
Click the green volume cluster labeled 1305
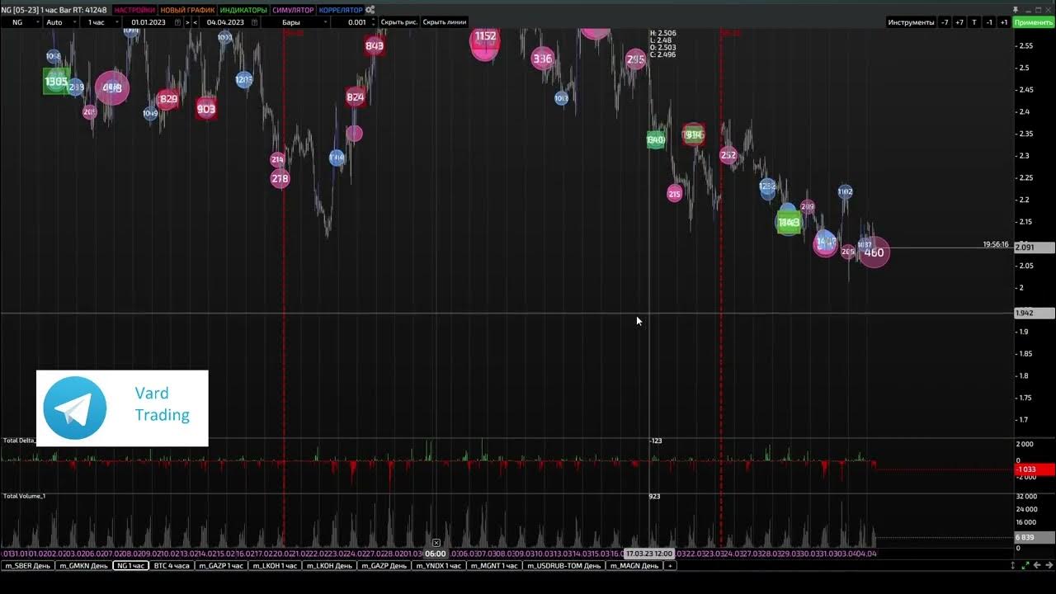tap(56, 82)
